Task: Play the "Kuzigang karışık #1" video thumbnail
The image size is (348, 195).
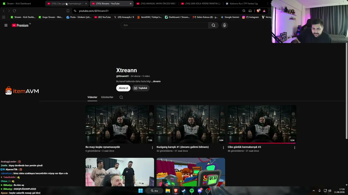Action: [191, 124]
